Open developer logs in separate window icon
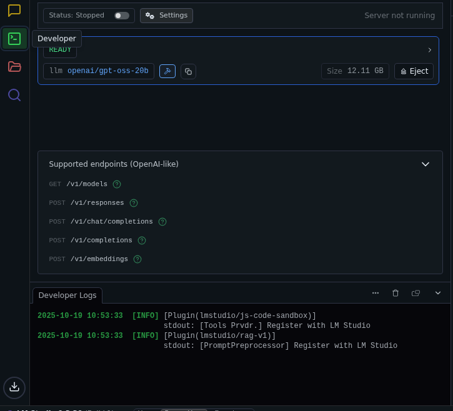Viewport: 453px width, 411px height. (416, 293)
